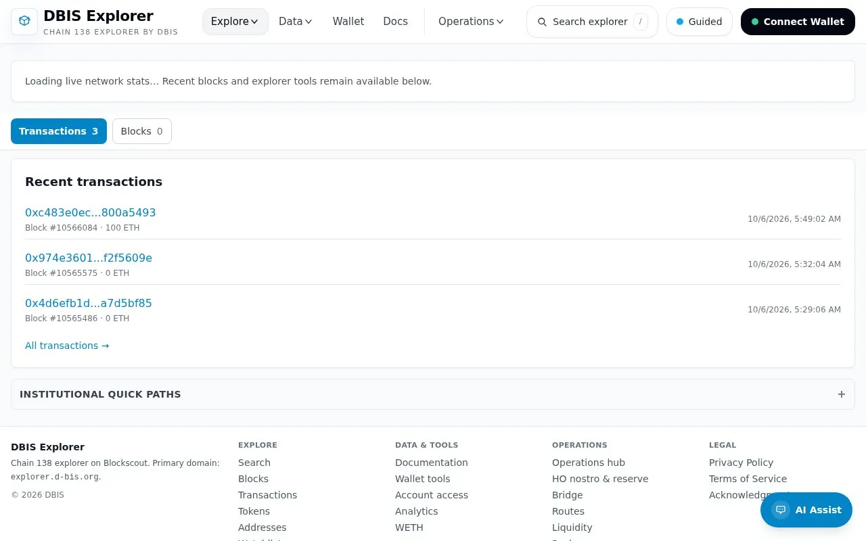Open the Terms of Service link
Image resolution: width=866 pixels, height=541 pixels.
(x=748, y=479)
